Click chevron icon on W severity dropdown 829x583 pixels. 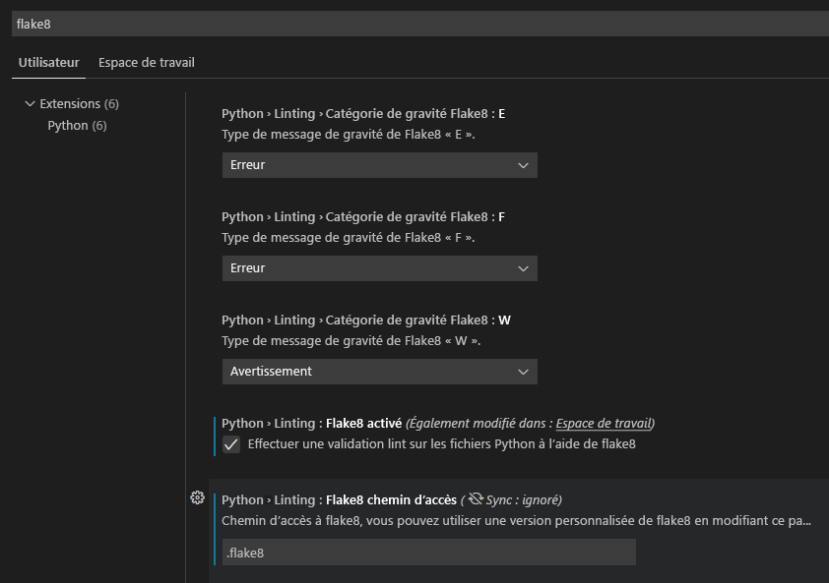click(525, 371)
